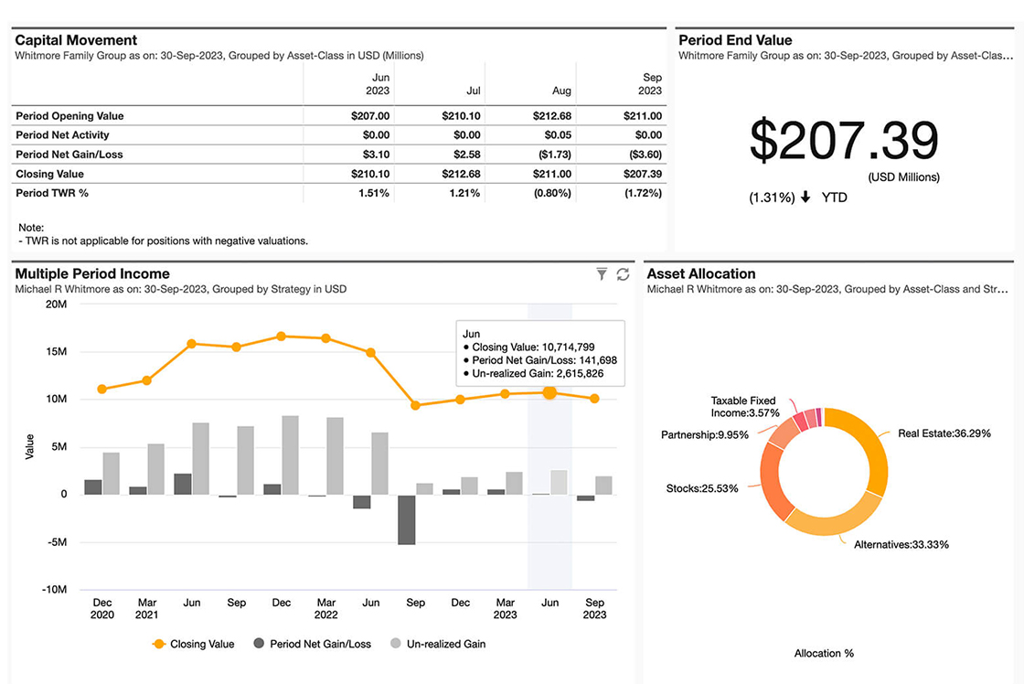Screen dimensions: 1024x684
Task: Click the Jun 2021 un-realized gain bar
Action: (x=200, y=458)
